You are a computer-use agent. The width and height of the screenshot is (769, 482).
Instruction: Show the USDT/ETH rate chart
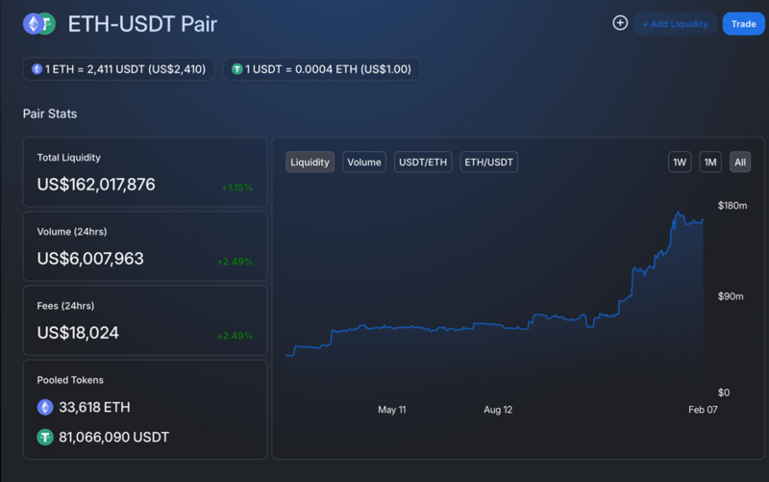tap(423, 162)
